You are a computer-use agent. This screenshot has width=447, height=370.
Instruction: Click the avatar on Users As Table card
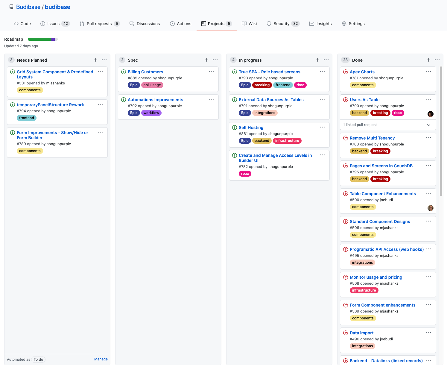[431, 114]
